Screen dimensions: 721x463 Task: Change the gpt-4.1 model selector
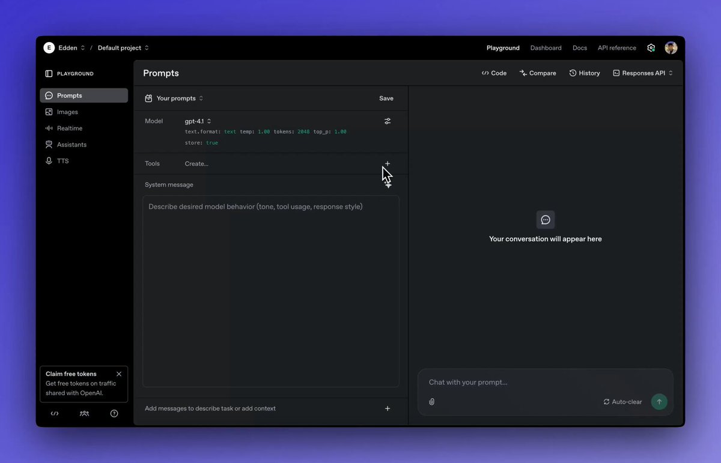pos(198,121)
